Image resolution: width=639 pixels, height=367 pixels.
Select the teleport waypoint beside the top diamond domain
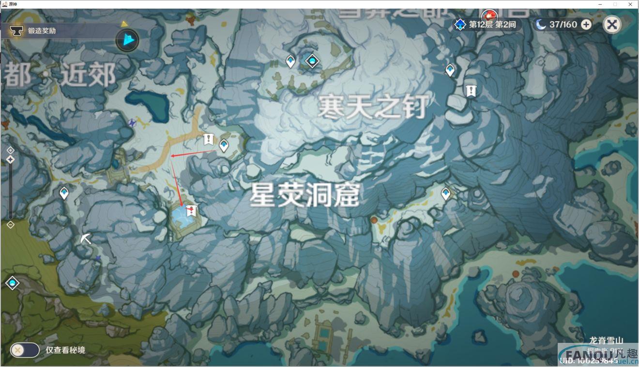(290, 61)
